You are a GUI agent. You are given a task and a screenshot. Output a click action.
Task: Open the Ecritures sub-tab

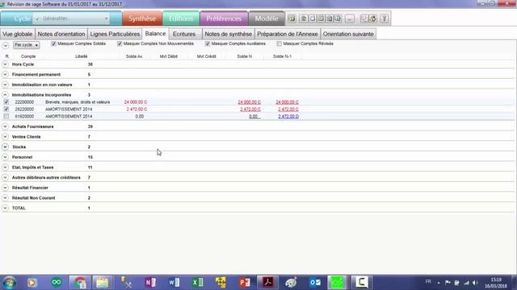pos(184,34)
